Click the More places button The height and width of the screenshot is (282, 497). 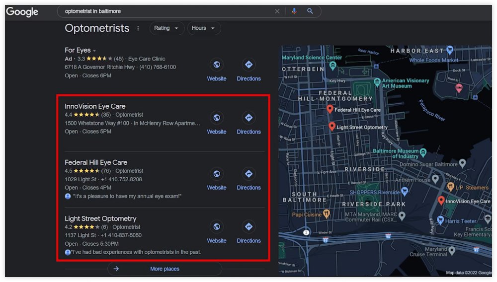pyautogui.click(x=165, y=269)
